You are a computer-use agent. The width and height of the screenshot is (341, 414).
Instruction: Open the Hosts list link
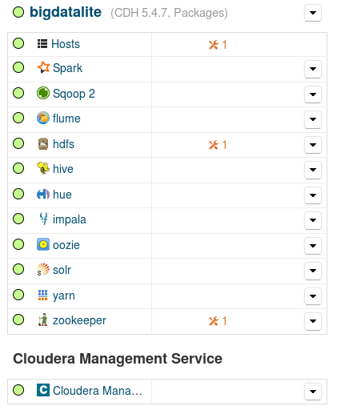(66, 44)
